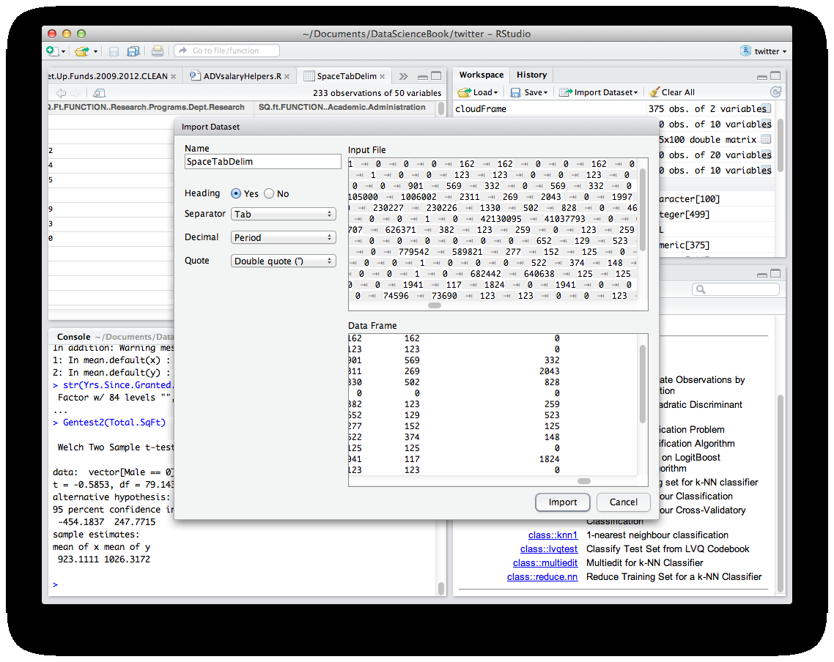This screenshot has width=834, height=662.
Task: Click the forward navigation arrow in source pane
Action: click(x=75, y=93)
